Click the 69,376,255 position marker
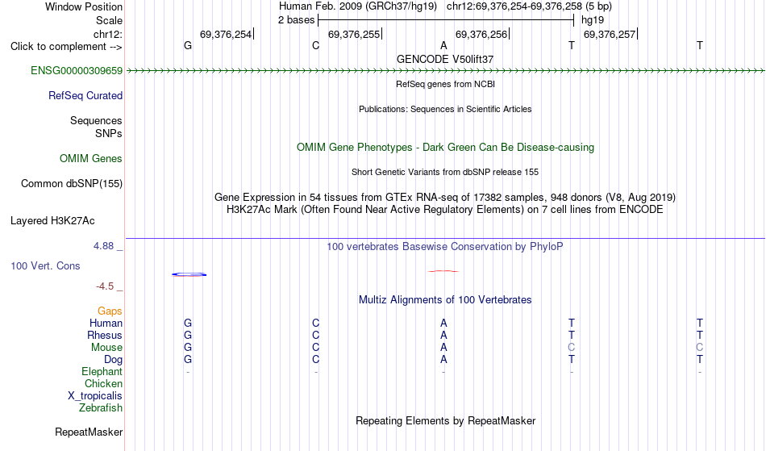 [x=354, y=35]
